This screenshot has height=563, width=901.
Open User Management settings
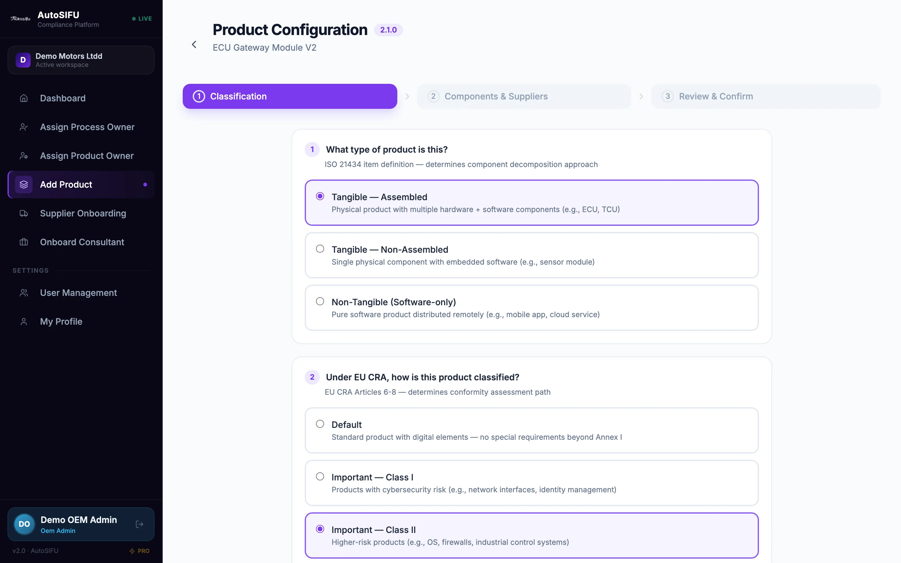[x=81, y=293]
